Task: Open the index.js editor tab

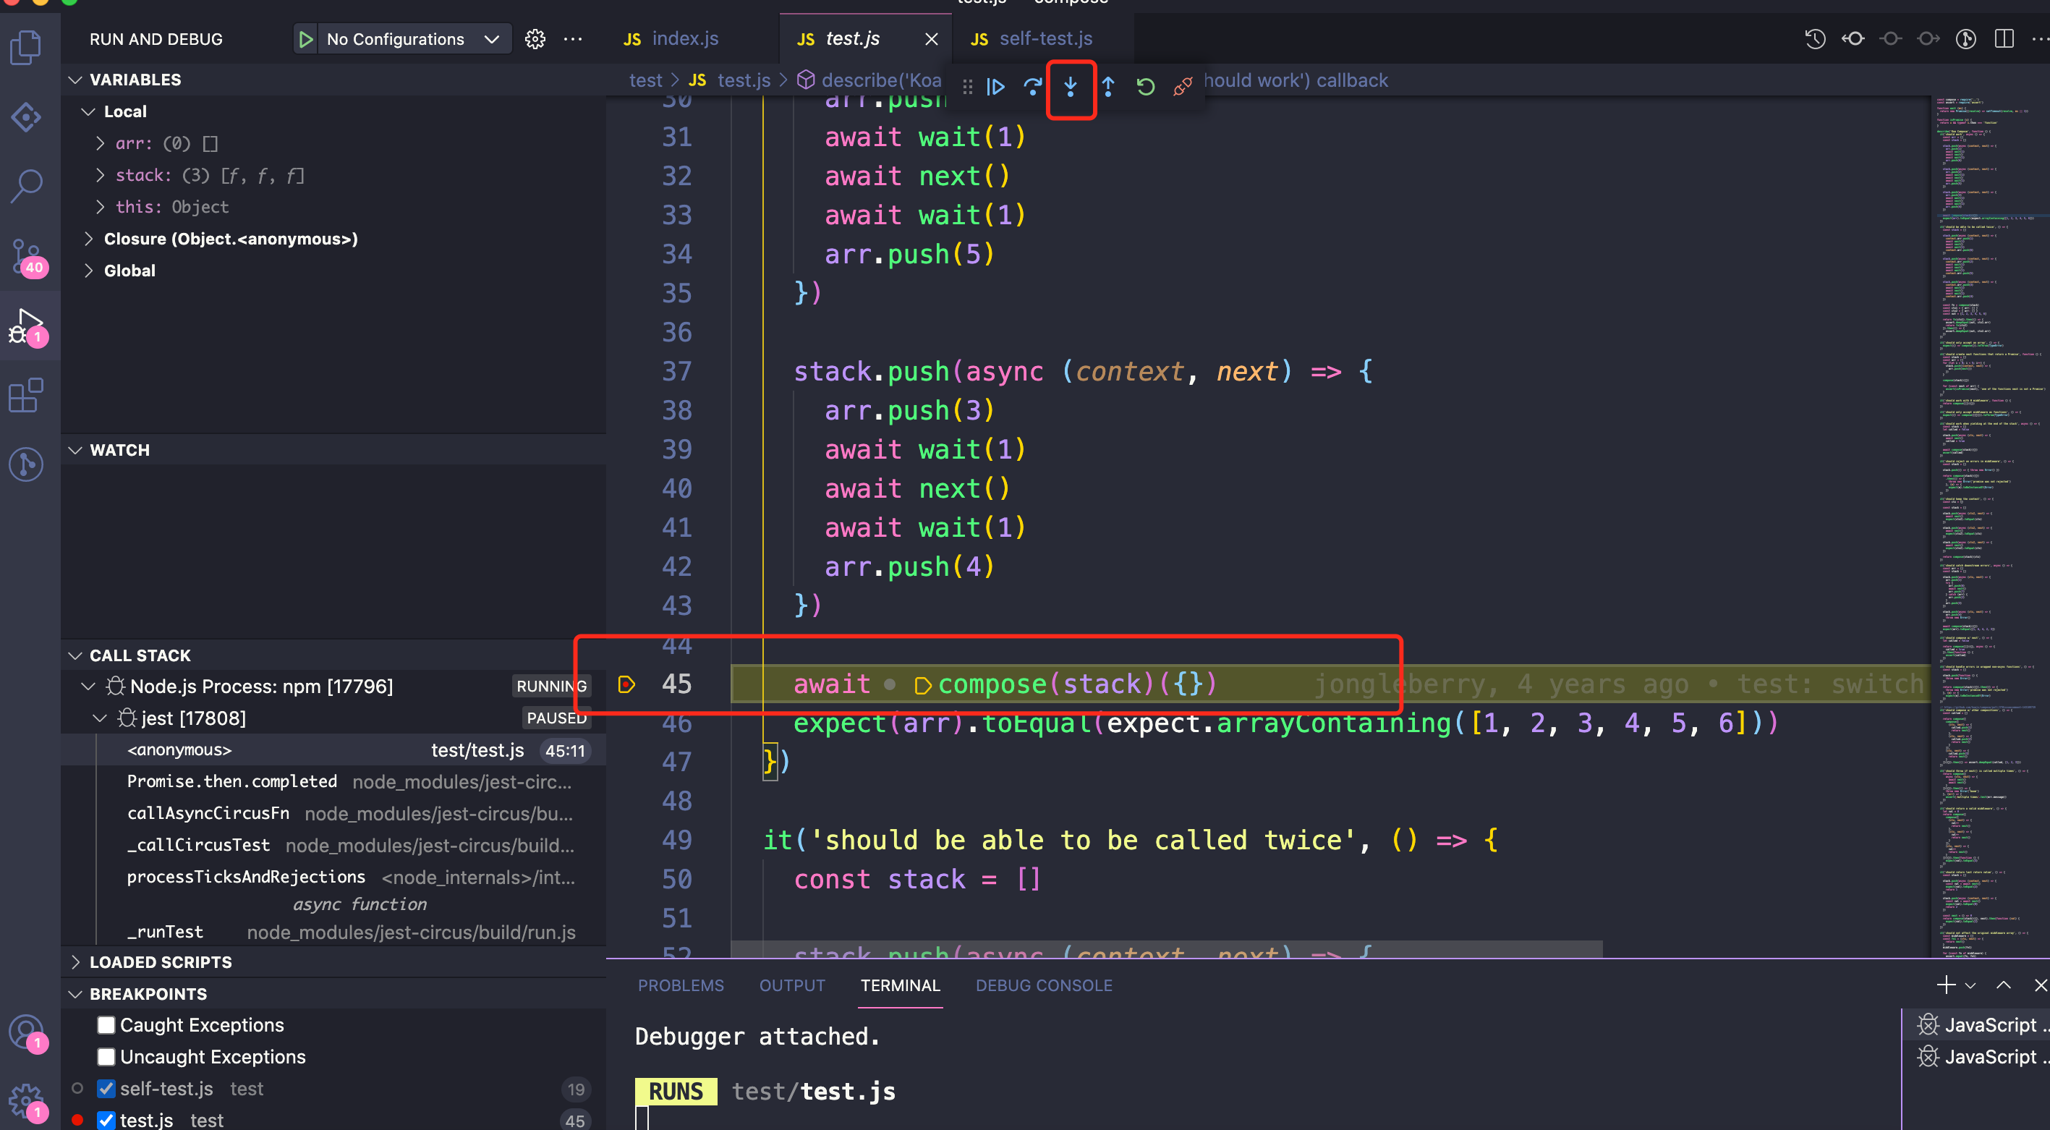Action: pos(684,39)
